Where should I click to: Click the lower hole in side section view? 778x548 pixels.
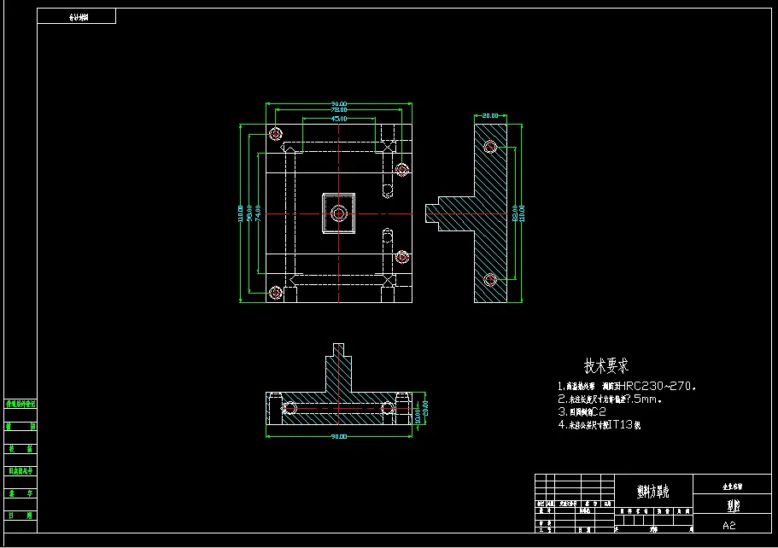point(490,280)
